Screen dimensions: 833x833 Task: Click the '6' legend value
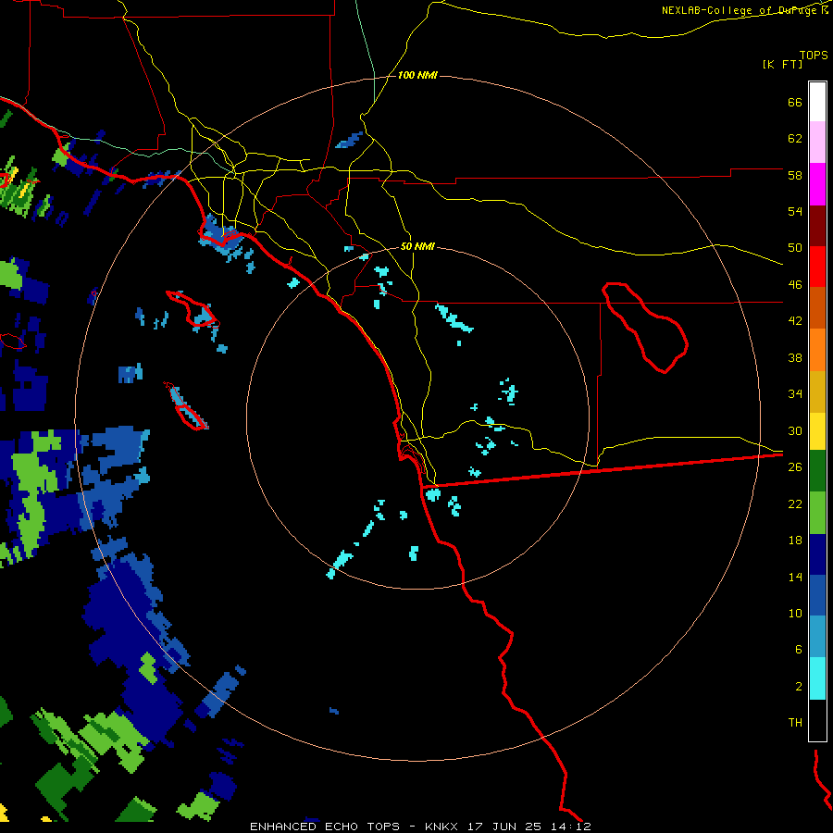pos(799,649)
